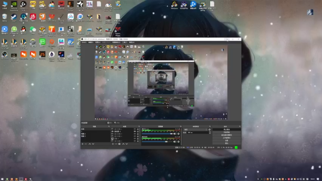Open transition properties gear icon
322x181 pixels.
click(x=210, y=130)
